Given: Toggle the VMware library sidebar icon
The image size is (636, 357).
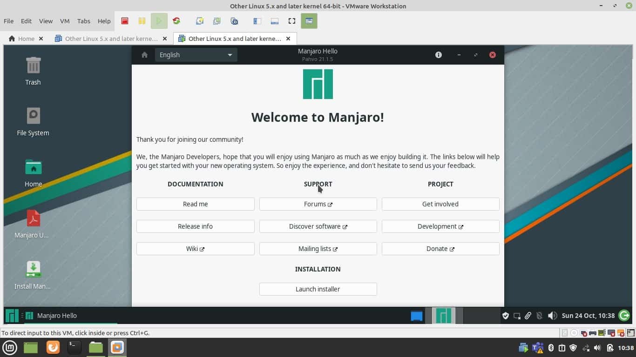Looking at the screenshot, I should click(x=257, y=21).
